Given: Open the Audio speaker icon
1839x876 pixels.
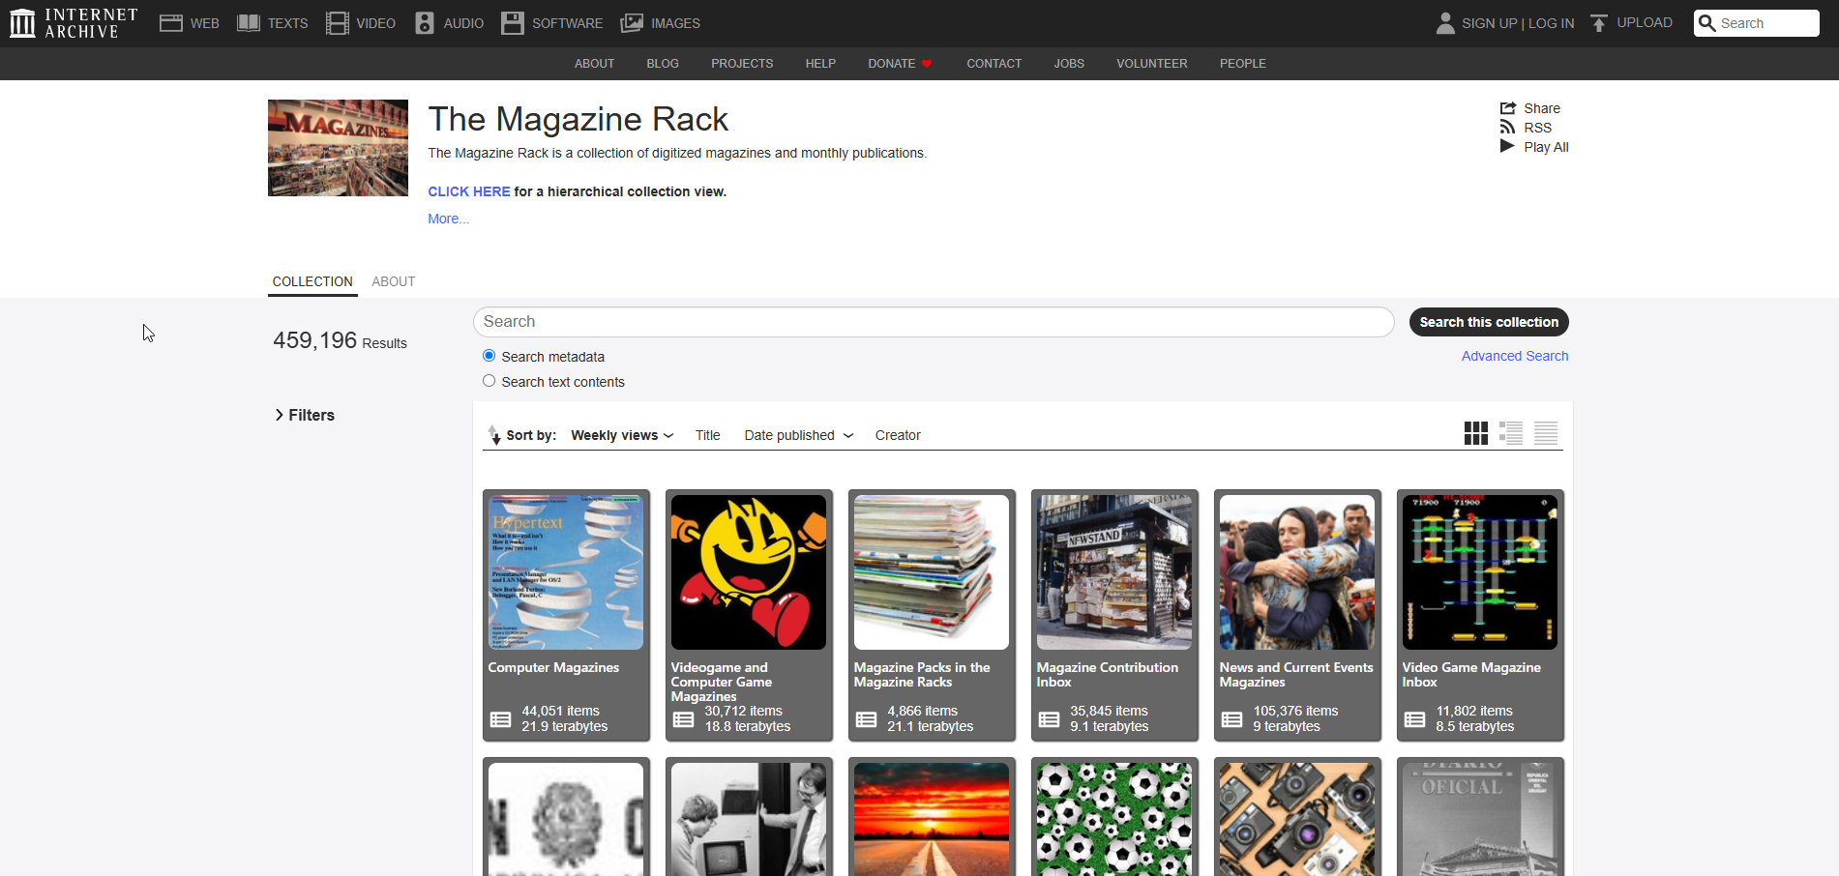Looking at the screenshot, I should point(425,23).
